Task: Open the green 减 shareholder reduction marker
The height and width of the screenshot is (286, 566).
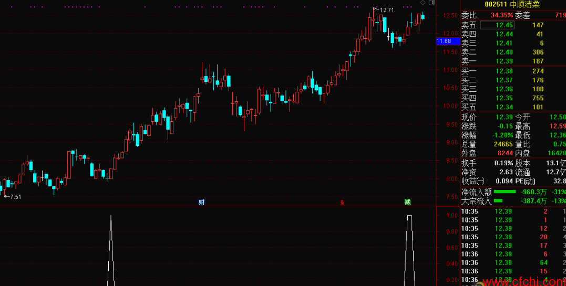Action: tap(407, 202)
